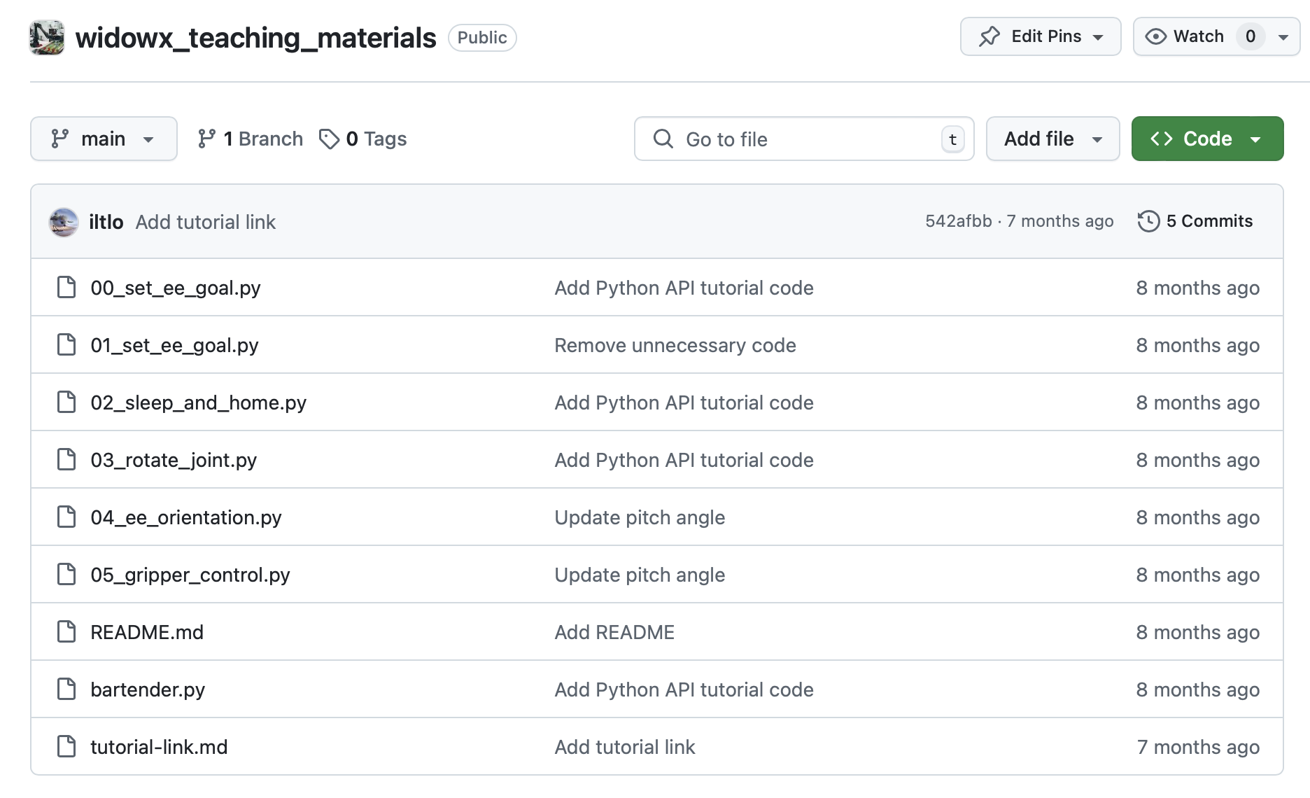Open "Remove unnecessary code" commit message
Screen dimensions: 1310x798
pos(675,345)
